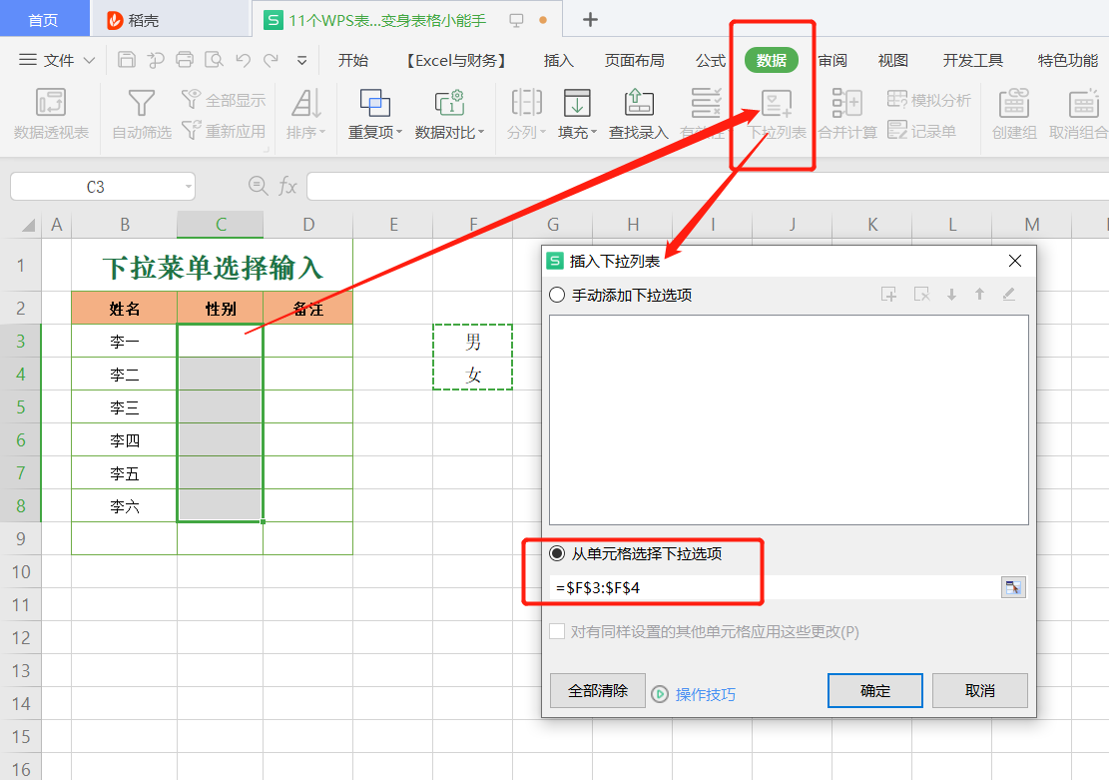Viewport: 1109px width, 780px height.
Task: Select 从单元格选择下拉选项 radio button
Action: pos(557,553)
